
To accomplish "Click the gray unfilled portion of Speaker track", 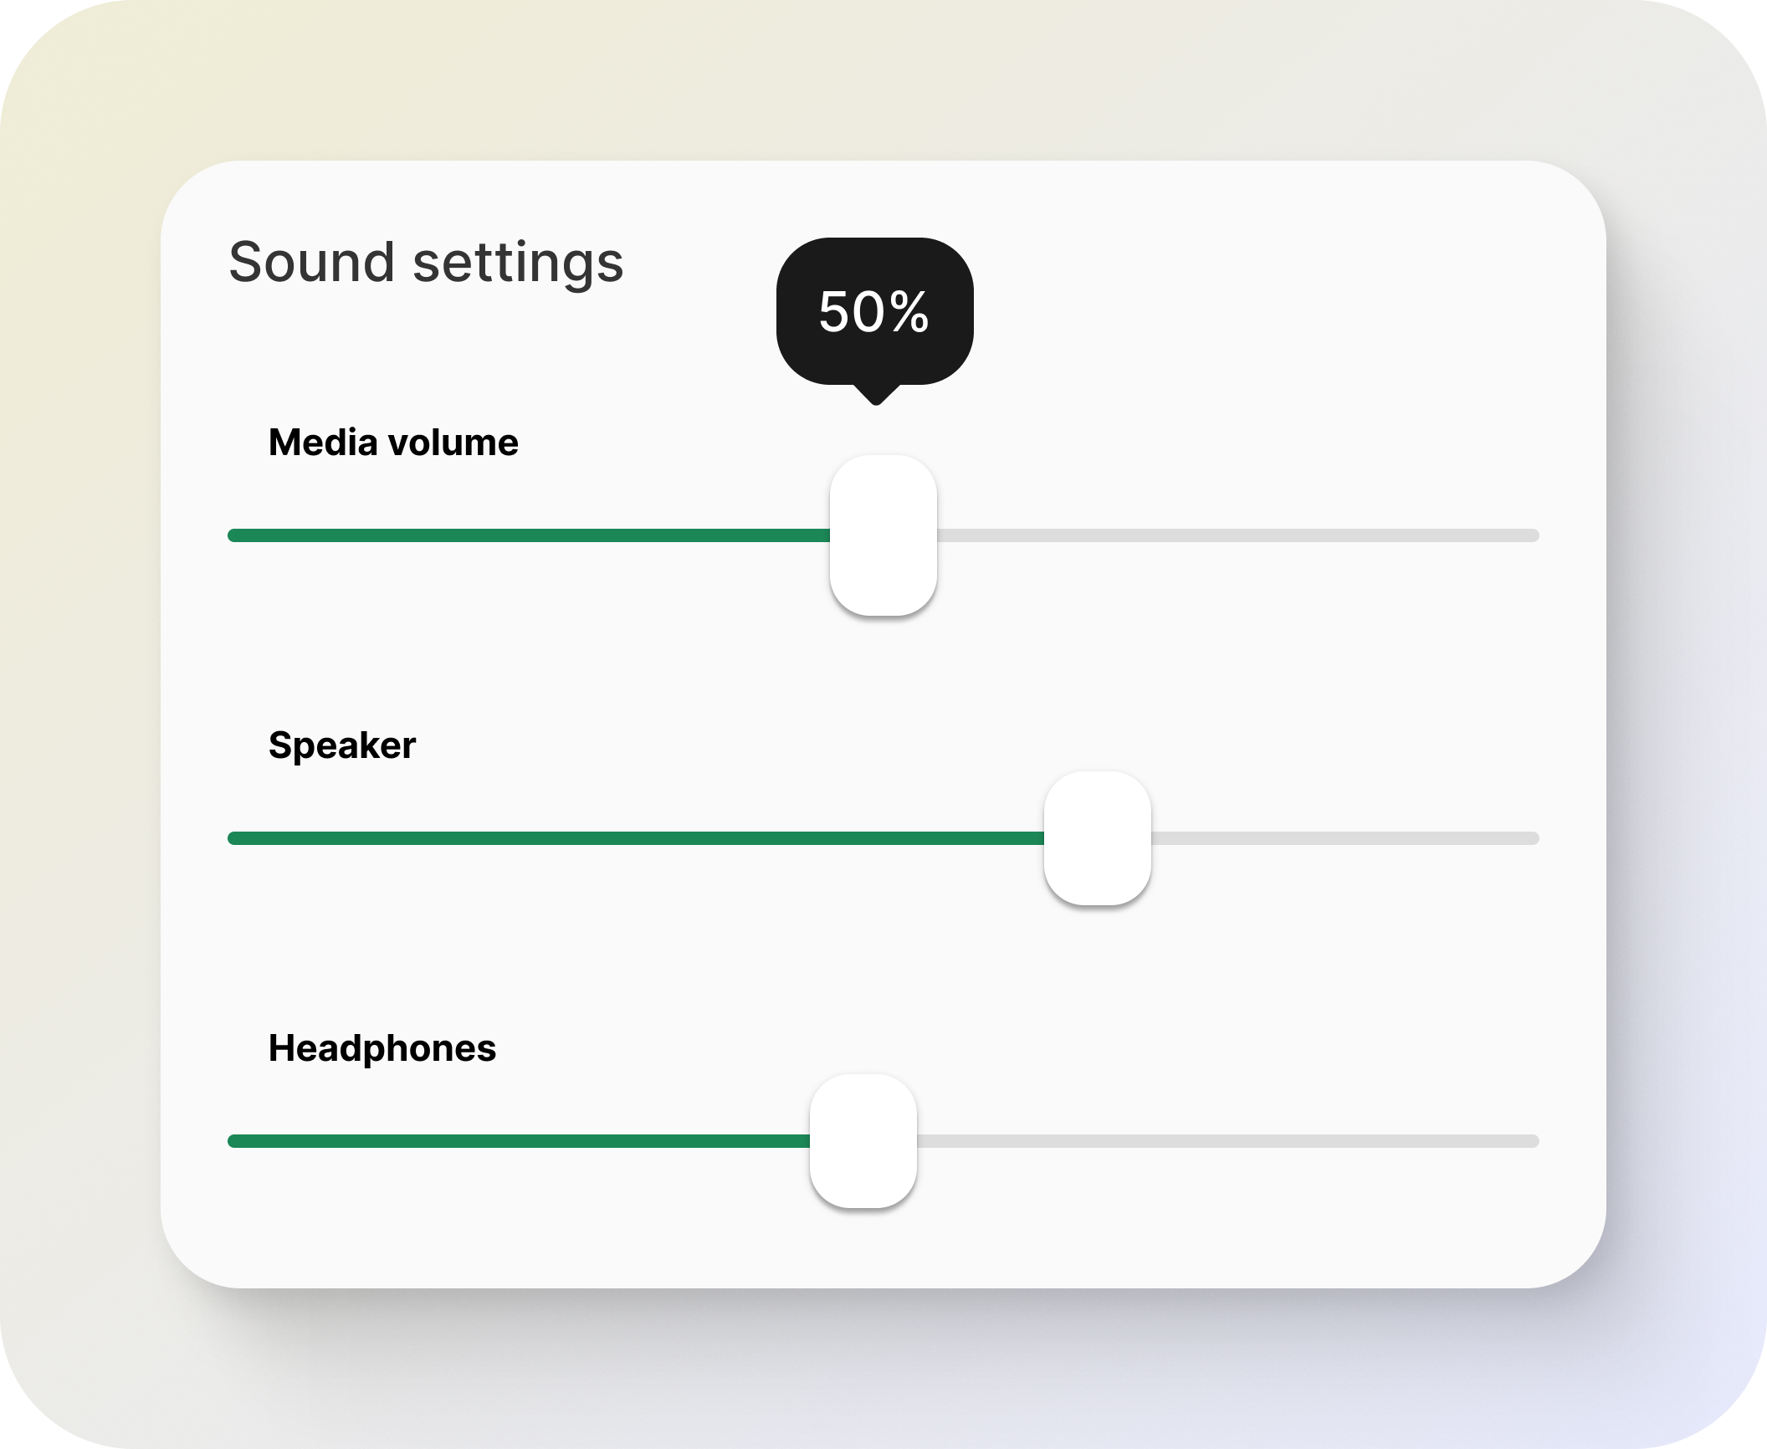I will [x=1343, y=838].
